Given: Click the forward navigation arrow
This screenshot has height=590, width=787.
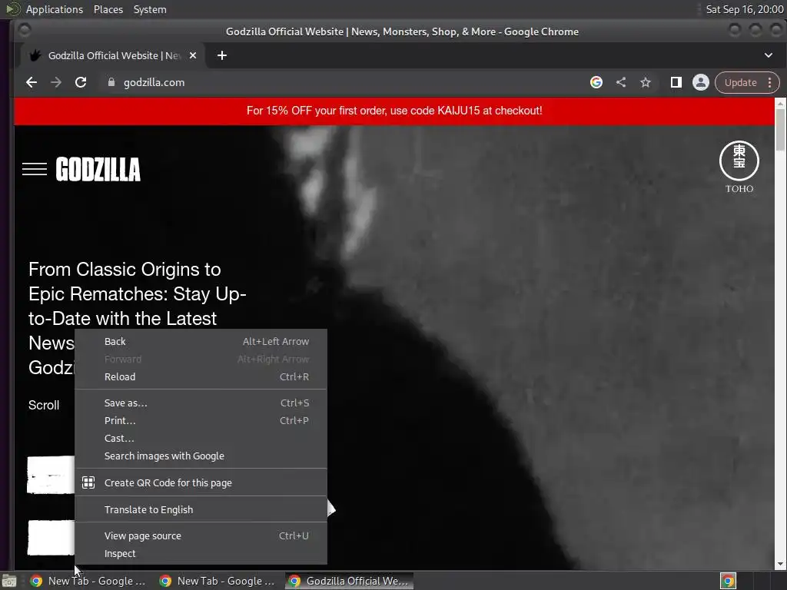Looking at the screenshot, I should [x=55, y=82].
